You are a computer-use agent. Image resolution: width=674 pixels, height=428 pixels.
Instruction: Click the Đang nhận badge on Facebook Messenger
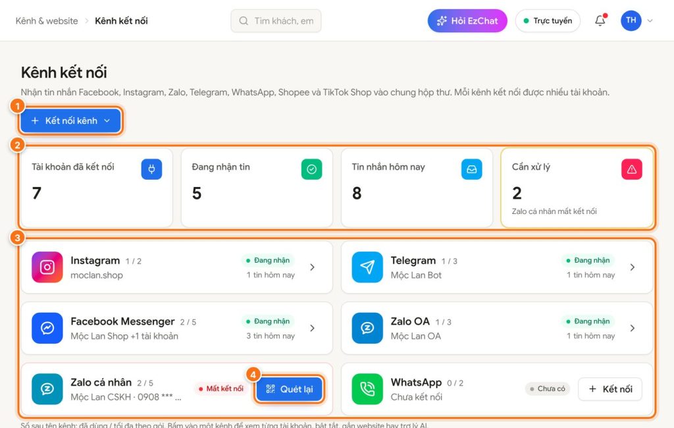(x=268, y=321)
